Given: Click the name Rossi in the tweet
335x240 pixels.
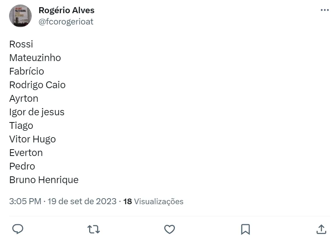Looking at the screenshot, I should 21,44.
